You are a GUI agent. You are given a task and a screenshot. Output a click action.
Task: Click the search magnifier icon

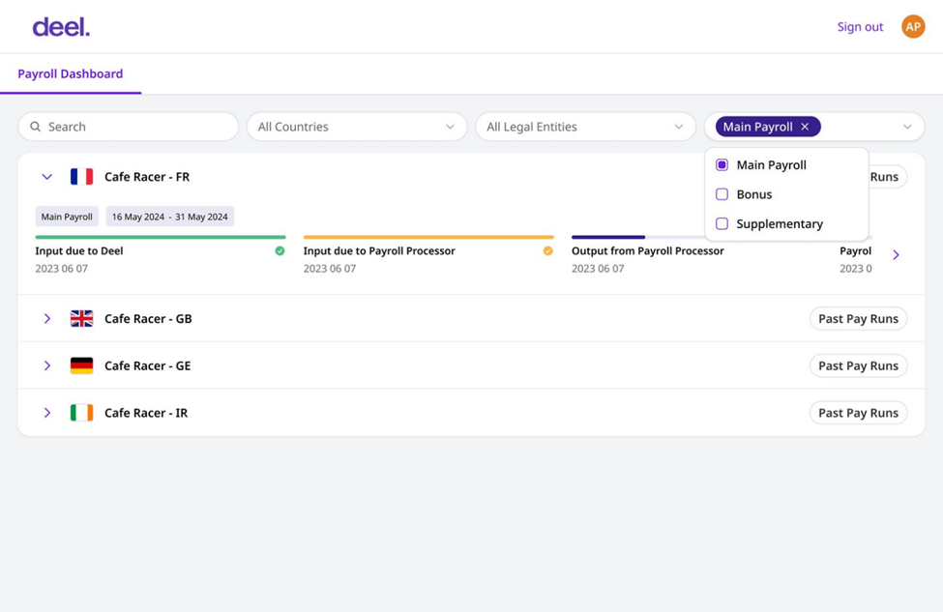point(36,127)
